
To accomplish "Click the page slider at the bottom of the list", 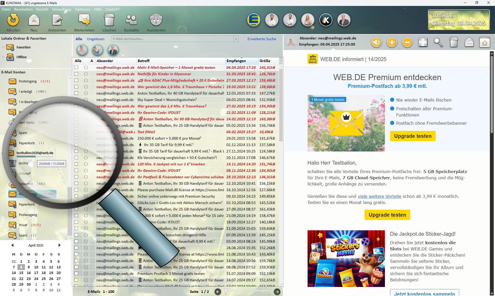I will (247, 292).
